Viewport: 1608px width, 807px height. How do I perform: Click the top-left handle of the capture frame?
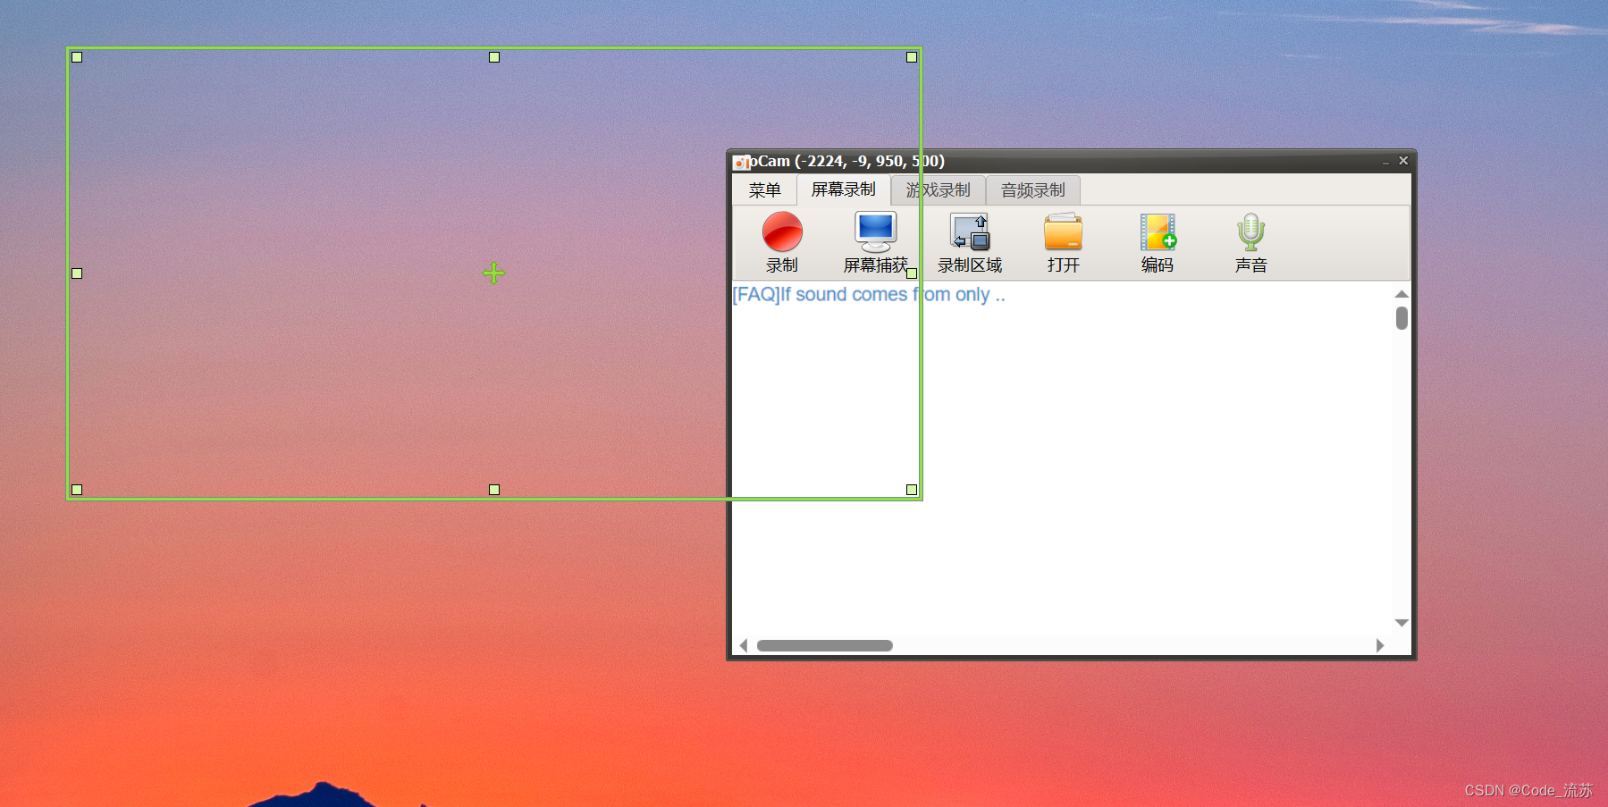coord(77,57)
